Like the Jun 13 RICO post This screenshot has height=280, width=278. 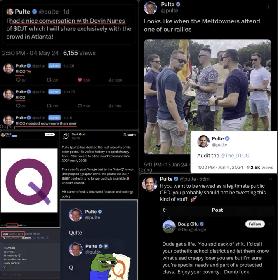pyautogui.click(x=80, y=106)
